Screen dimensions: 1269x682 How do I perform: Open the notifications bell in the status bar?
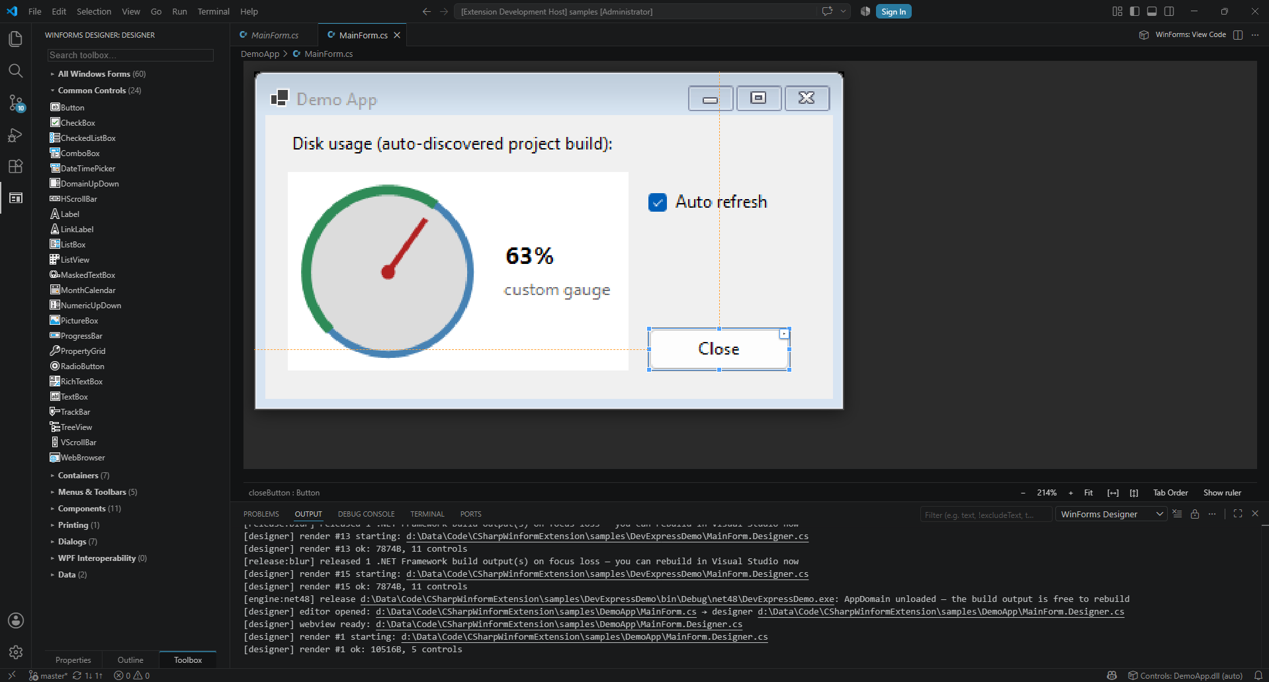pos(1258,675)
